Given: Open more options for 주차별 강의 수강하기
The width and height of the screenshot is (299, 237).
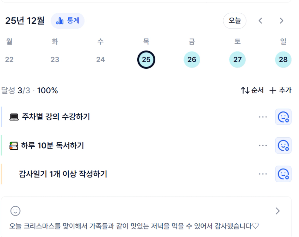Looking at the screenshot, I should pos(263,117).
